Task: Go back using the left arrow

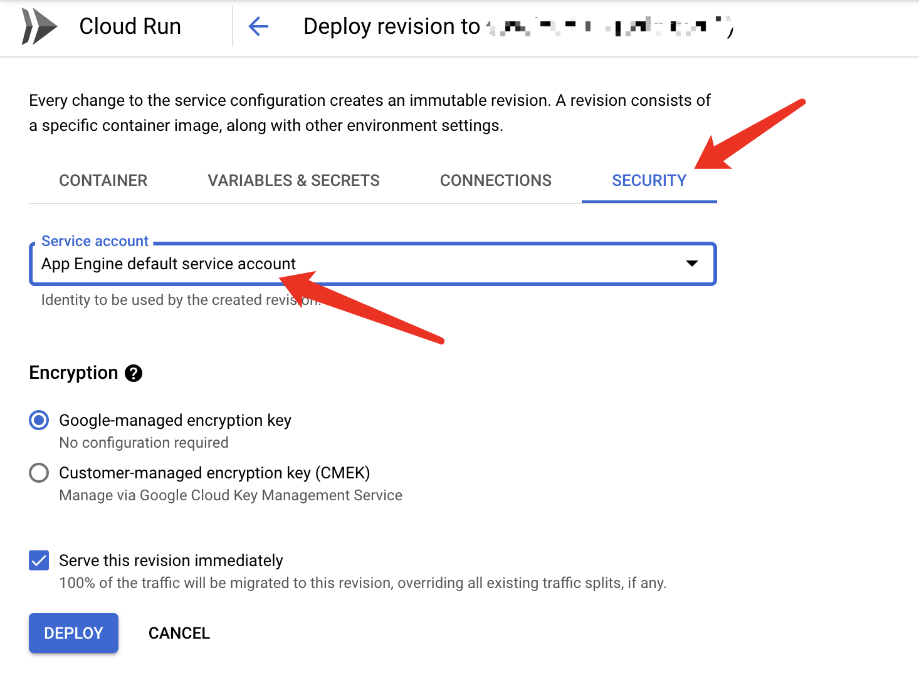Action: point(258,26)
